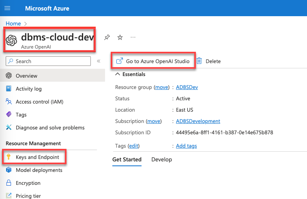Collapse the sidebar with double chevron
This screenshot has height=199, width=307.
coord(98,61)
